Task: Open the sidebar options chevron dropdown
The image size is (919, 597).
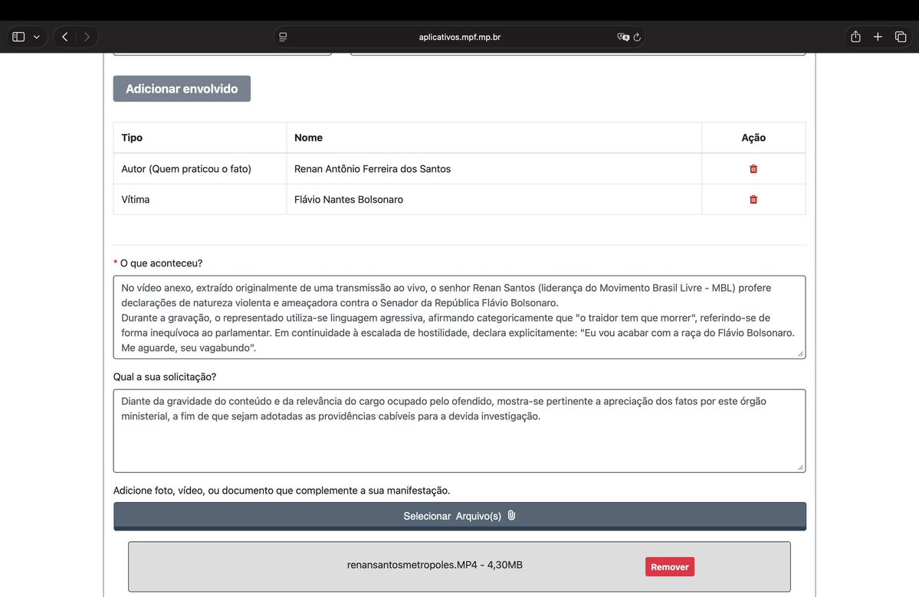Action: click(35, 36)
